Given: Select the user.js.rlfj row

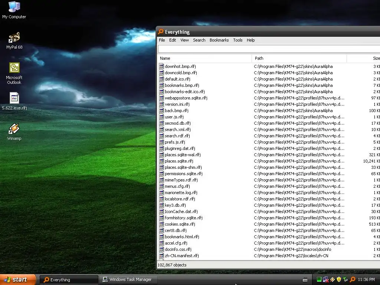Looking at the screenshot, I should pyautogui.click(x=269, y=117).
